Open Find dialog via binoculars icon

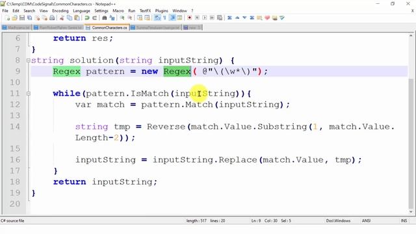tap(105, 18)
